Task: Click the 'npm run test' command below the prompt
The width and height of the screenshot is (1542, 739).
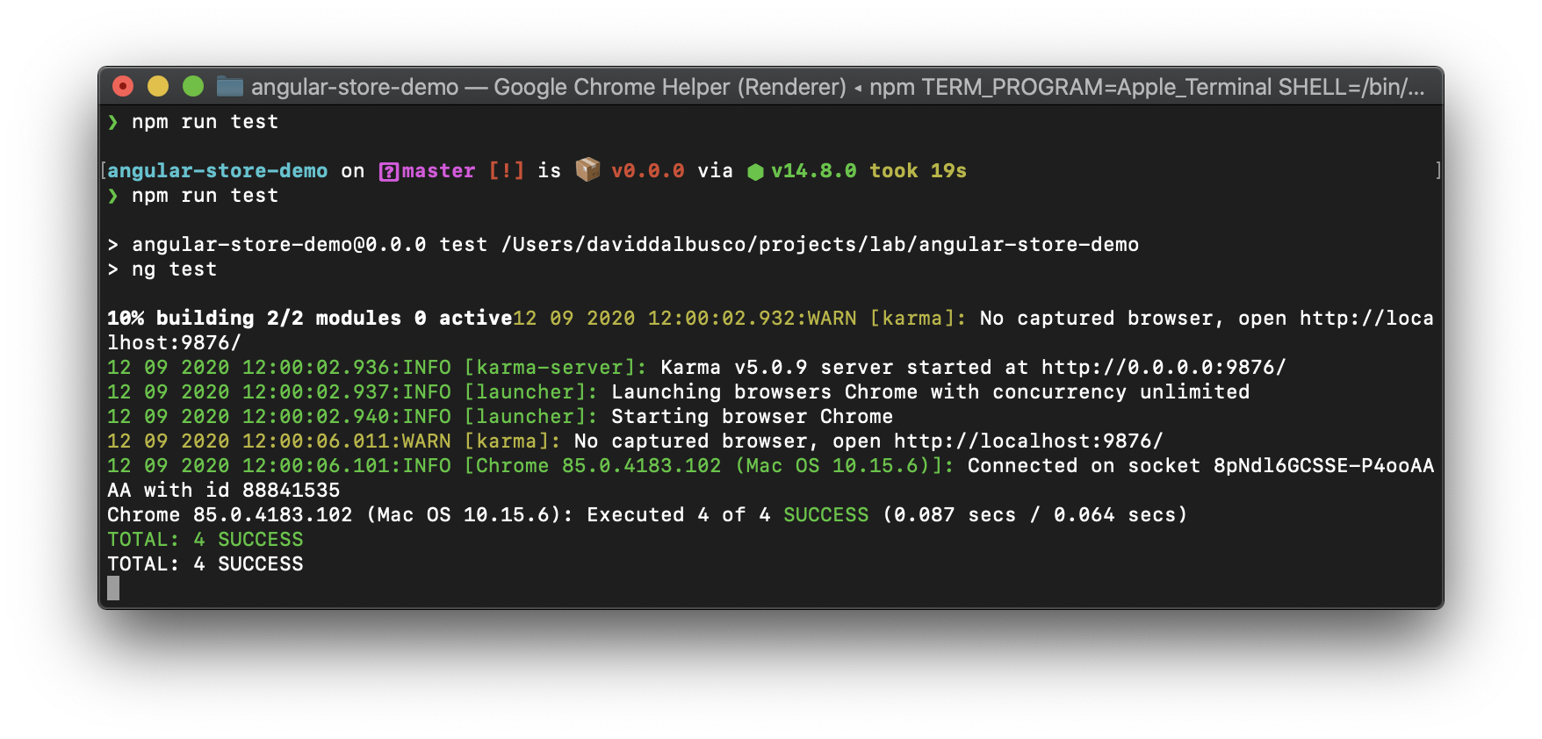Action: (205, 196)
